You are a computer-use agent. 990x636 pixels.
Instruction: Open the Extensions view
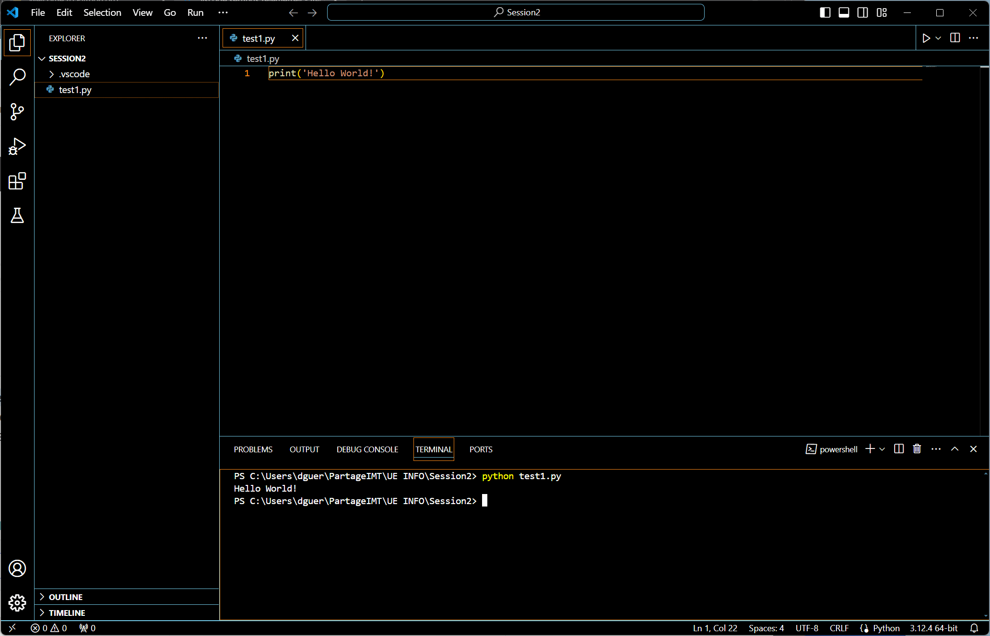(x=17, y=181)
